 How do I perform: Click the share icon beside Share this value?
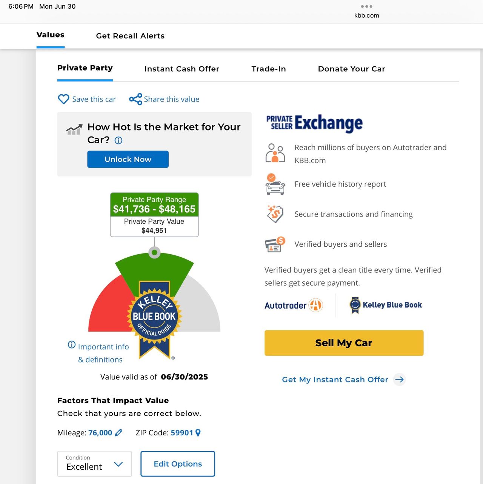135,99
